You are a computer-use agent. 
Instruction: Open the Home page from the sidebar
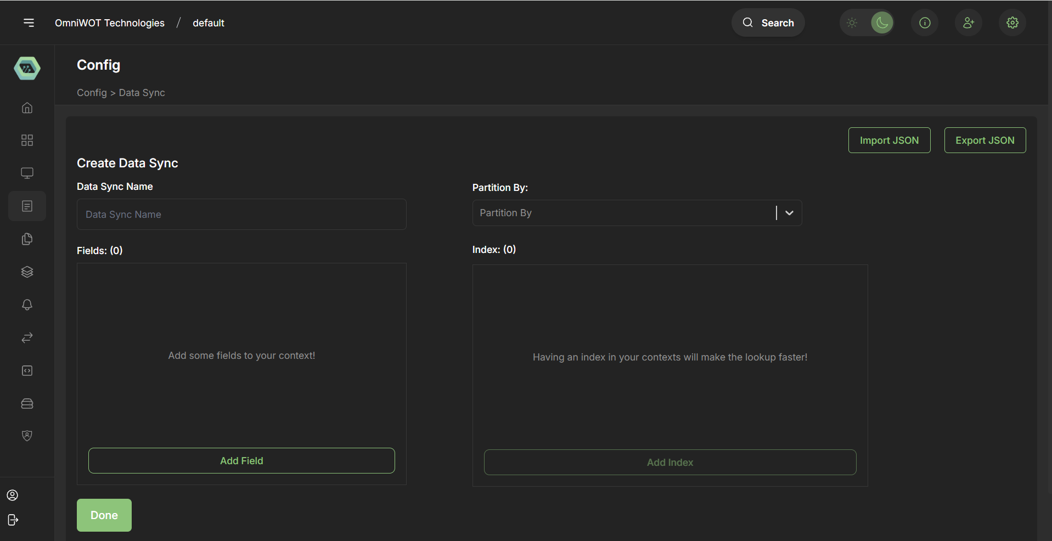[x=27, y=108]
